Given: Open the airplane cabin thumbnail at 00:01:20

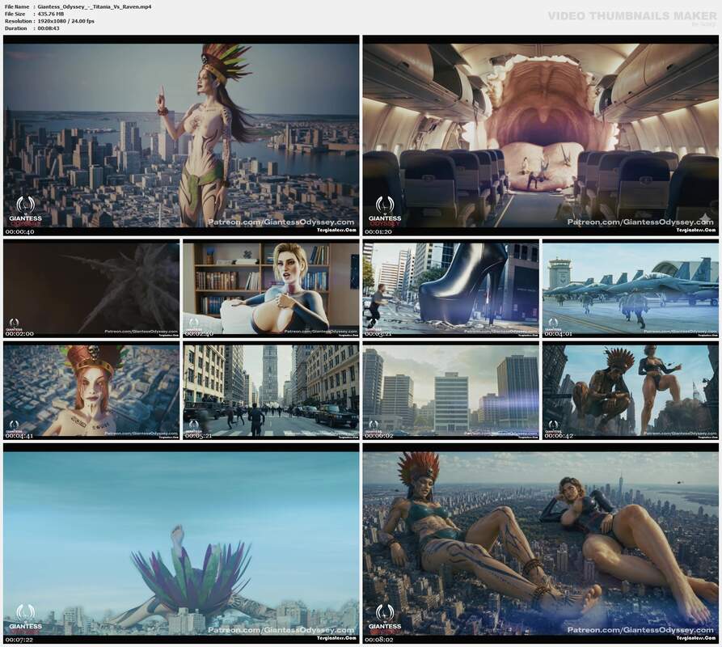Looking at the screenshot, I should (x=541, y=136).
